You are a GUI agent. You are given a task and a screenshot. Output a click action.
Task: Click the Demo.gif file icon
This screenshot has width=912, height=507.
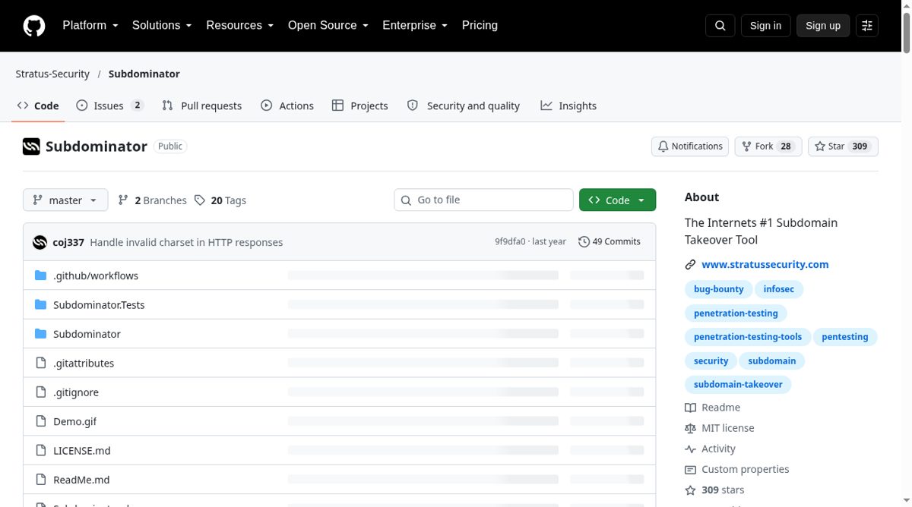[41, 421]
